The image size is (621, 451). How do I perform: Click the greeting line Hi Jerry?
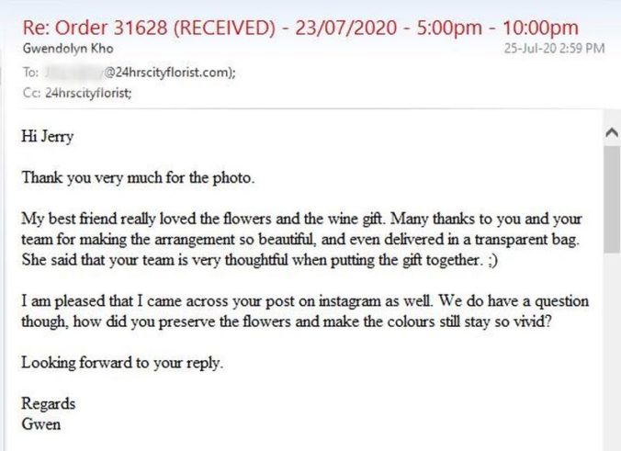coord(48,136)
